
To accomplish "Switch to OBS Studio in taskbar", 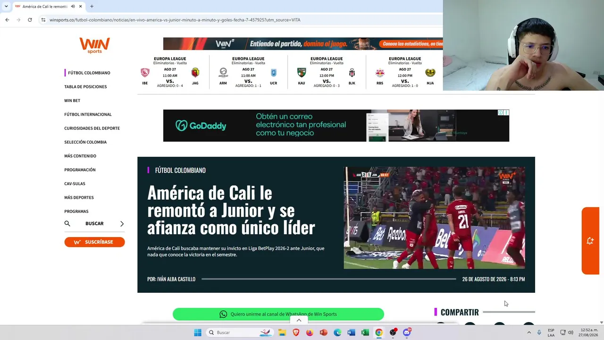I will point(393,332).
